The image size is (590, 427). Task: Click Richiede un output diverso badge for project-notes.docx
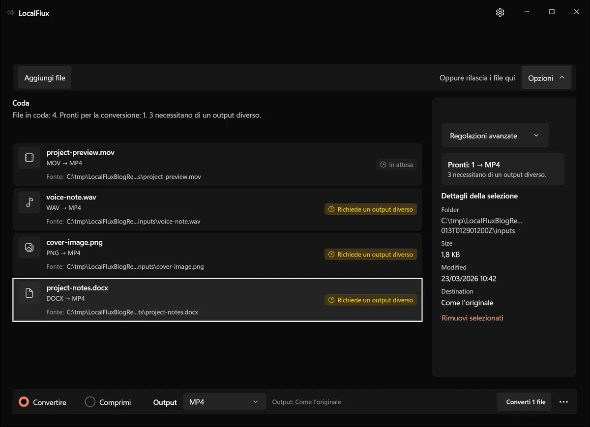click(x=371, y=300)
